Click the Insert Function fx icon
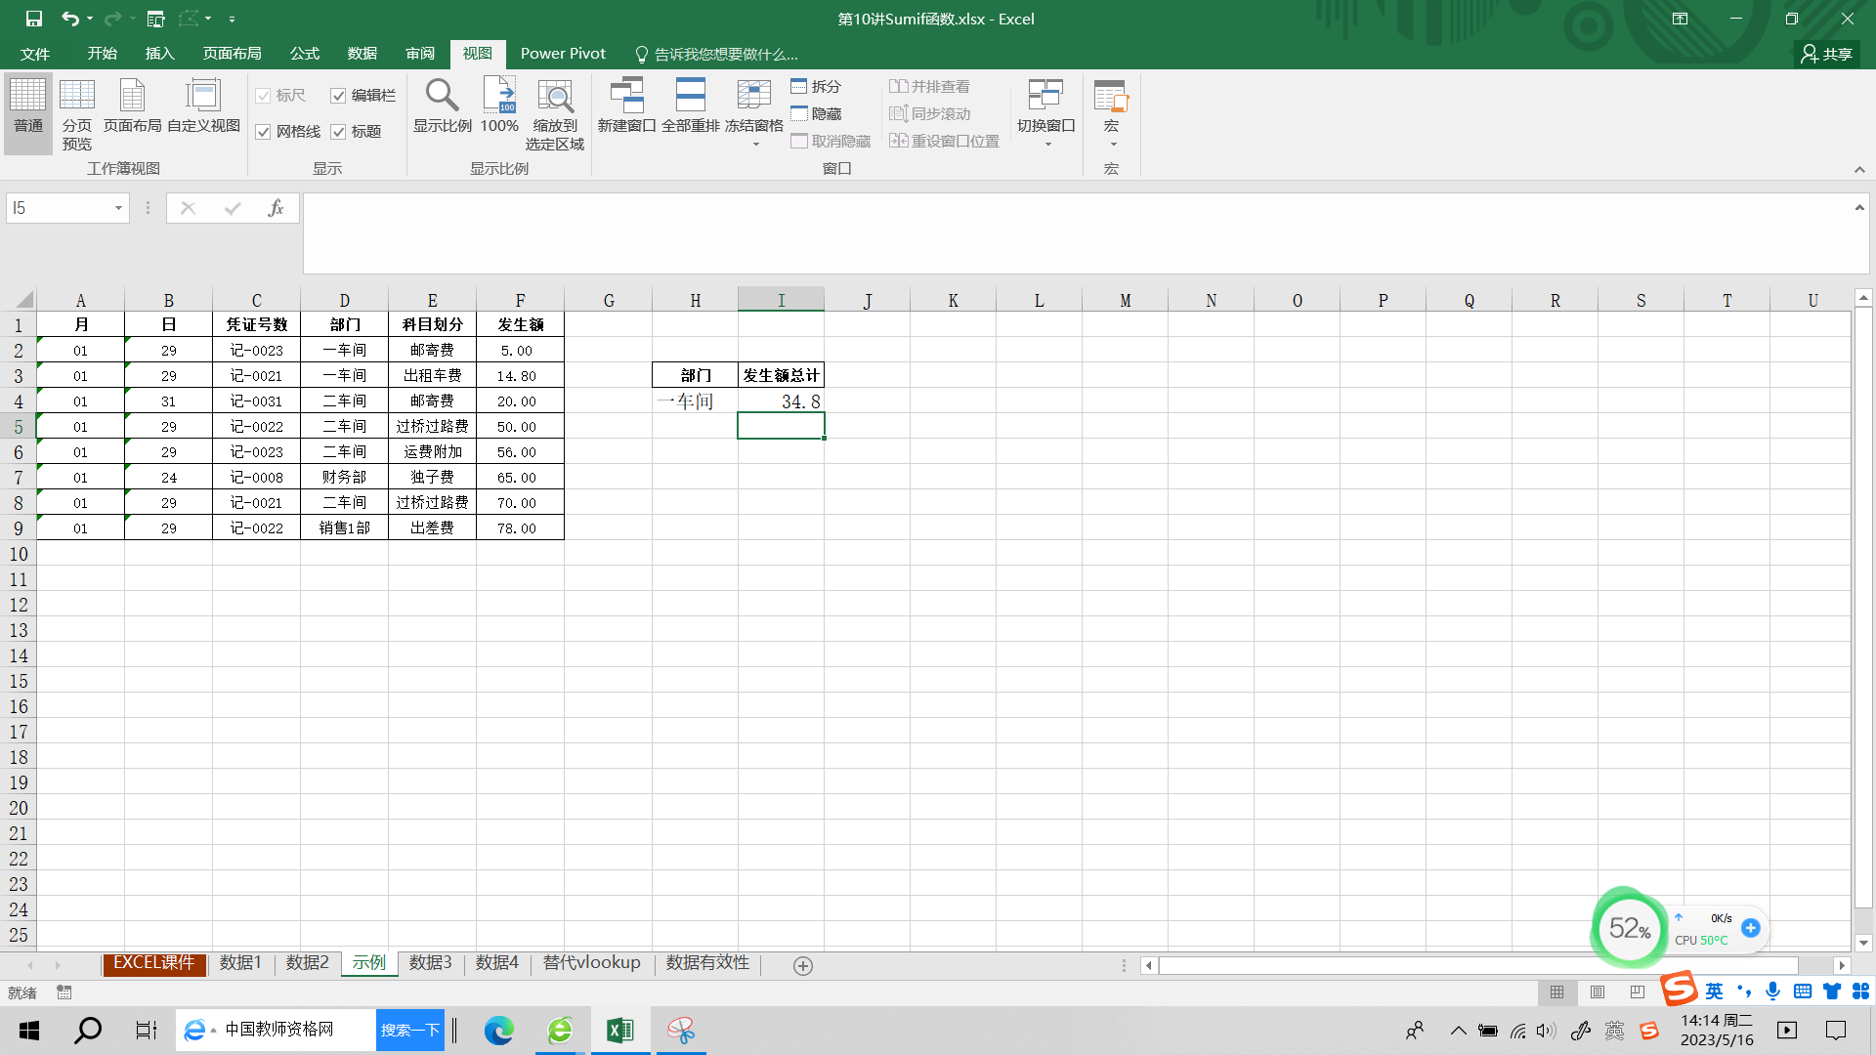Image resolution: width=1876 pixels, height=1055 pixels. pos(276,208)
